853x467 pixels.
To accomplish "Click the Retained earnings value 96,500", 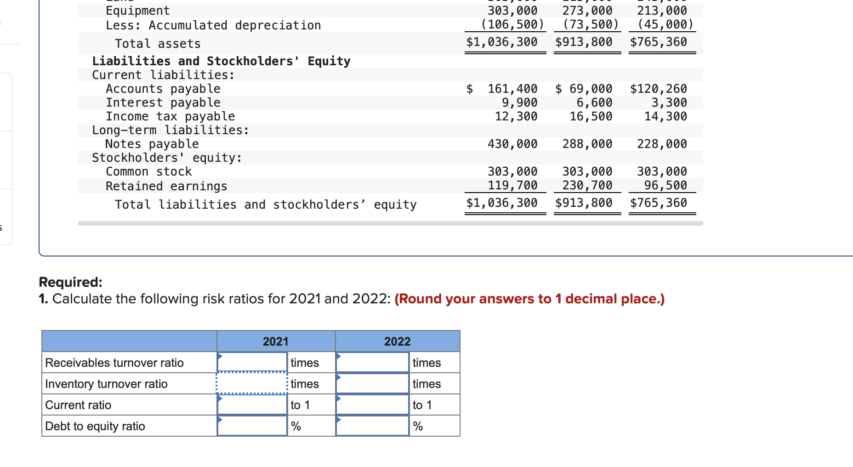I will (666, 185).
